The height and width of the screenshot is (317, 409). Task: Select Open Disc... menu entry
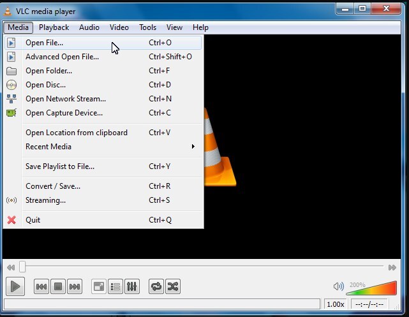click(x=103, y=85)
